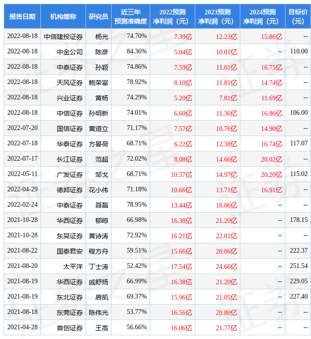Select the 中金公司 cell
The width and height of the screenshot is (311, 339).
tap(63, 52)
